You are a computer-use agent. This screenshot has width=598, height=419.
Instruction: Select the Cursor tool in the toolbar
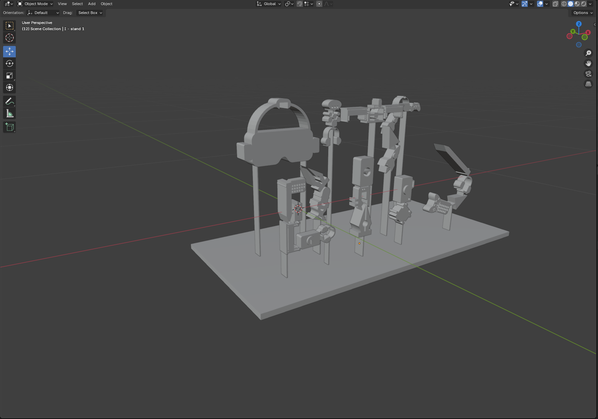[x=10, y=38]
